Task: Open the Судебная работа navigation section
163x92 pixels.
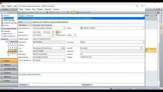Action: tap(9, 69)
